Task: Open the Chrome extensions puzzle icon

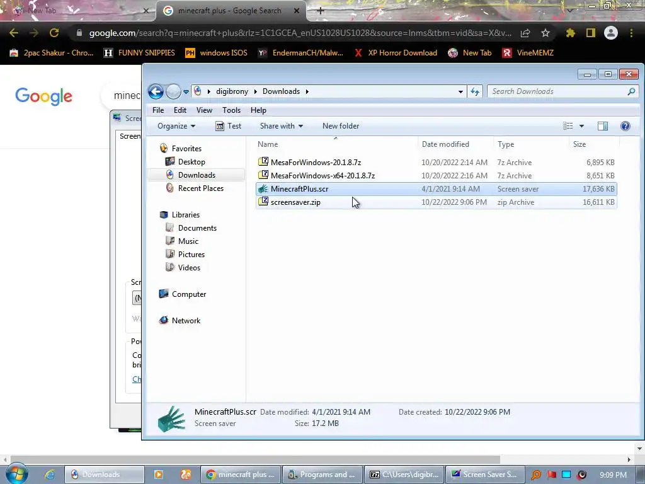Action: click(x=571, y=33)
